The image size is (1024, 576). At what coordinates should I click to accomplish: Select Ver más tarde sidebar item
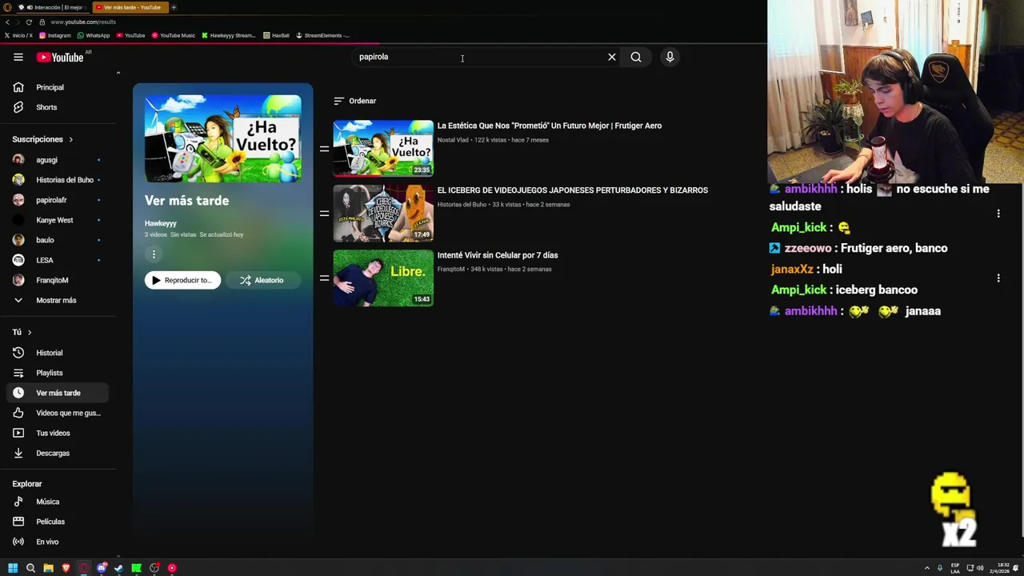click(58, 393)
